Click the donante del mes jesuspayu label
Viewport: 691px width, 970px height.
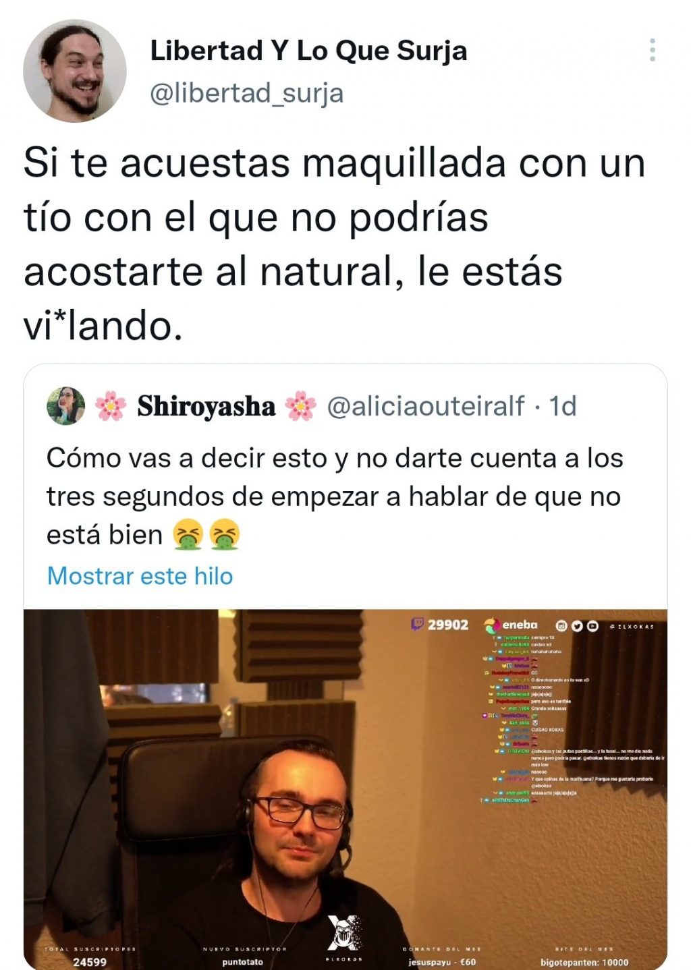tap(442, 962)
